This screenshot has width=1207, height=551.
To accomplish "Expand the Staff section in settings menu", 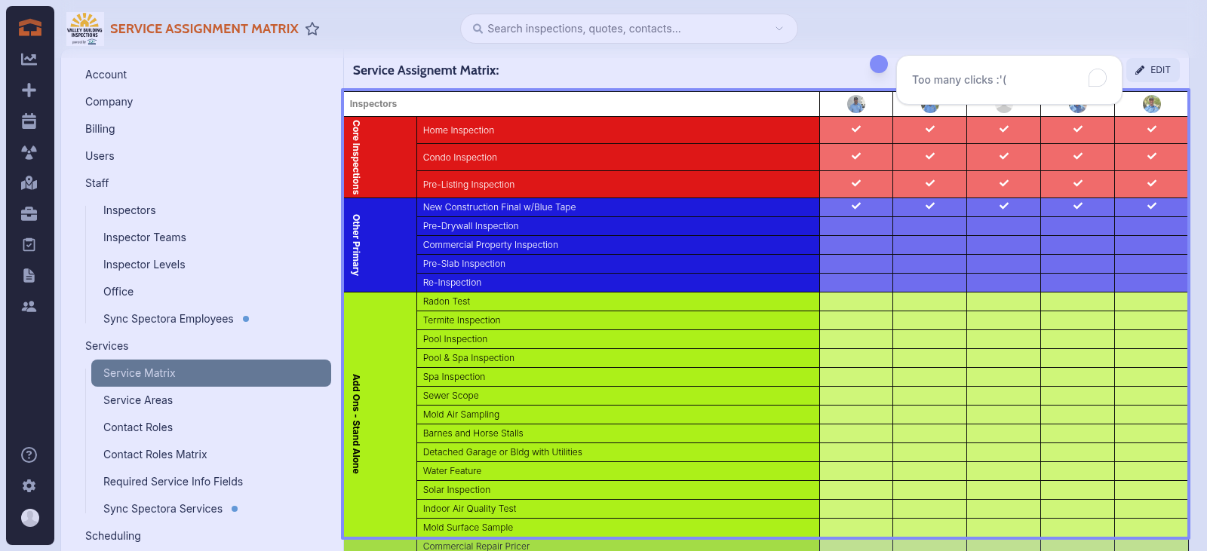I will (x=97, y=183).
